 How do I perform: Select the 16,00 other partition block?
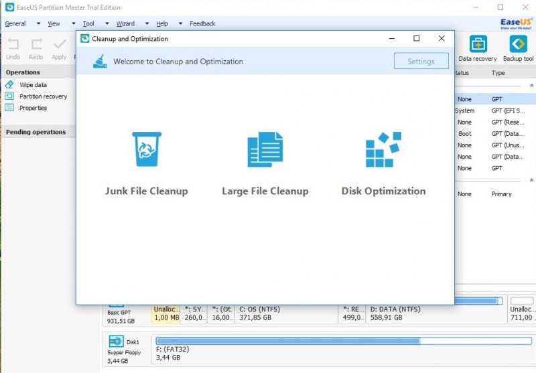point(221,313)
